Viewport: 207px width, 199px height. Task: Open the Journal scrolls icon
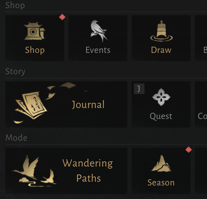click(31, 105)
